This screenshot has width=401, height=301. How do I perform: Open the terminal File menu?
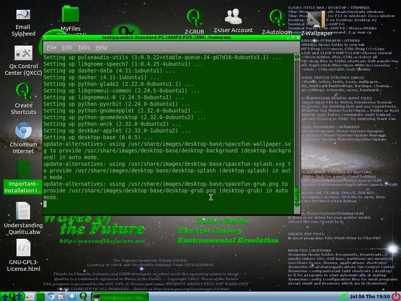coord(51,47)
